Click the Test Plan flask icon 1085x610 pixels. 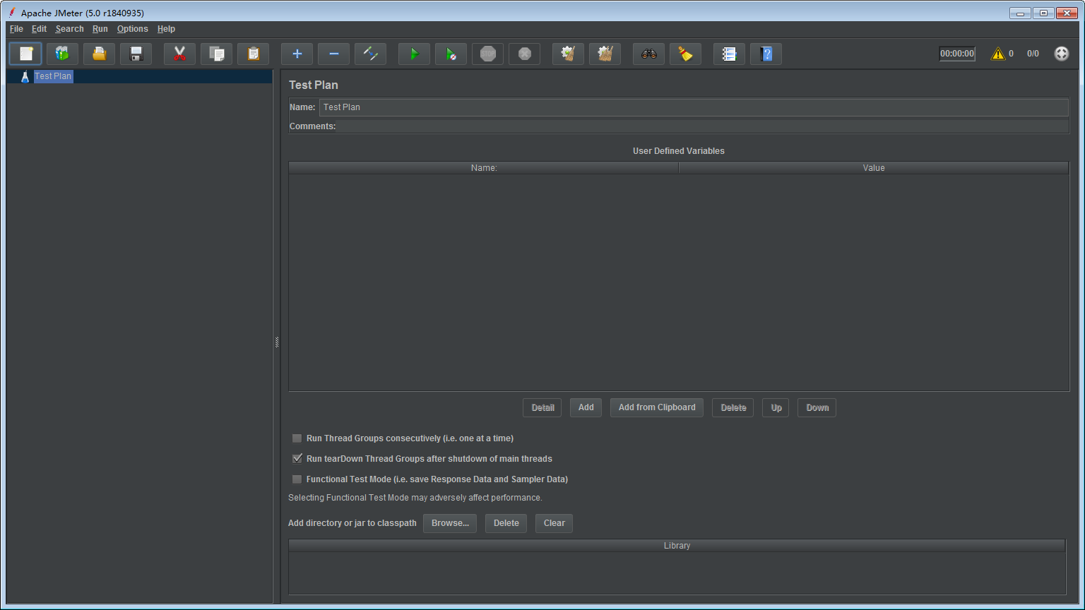pyautogui.click(x=25, y=76)
